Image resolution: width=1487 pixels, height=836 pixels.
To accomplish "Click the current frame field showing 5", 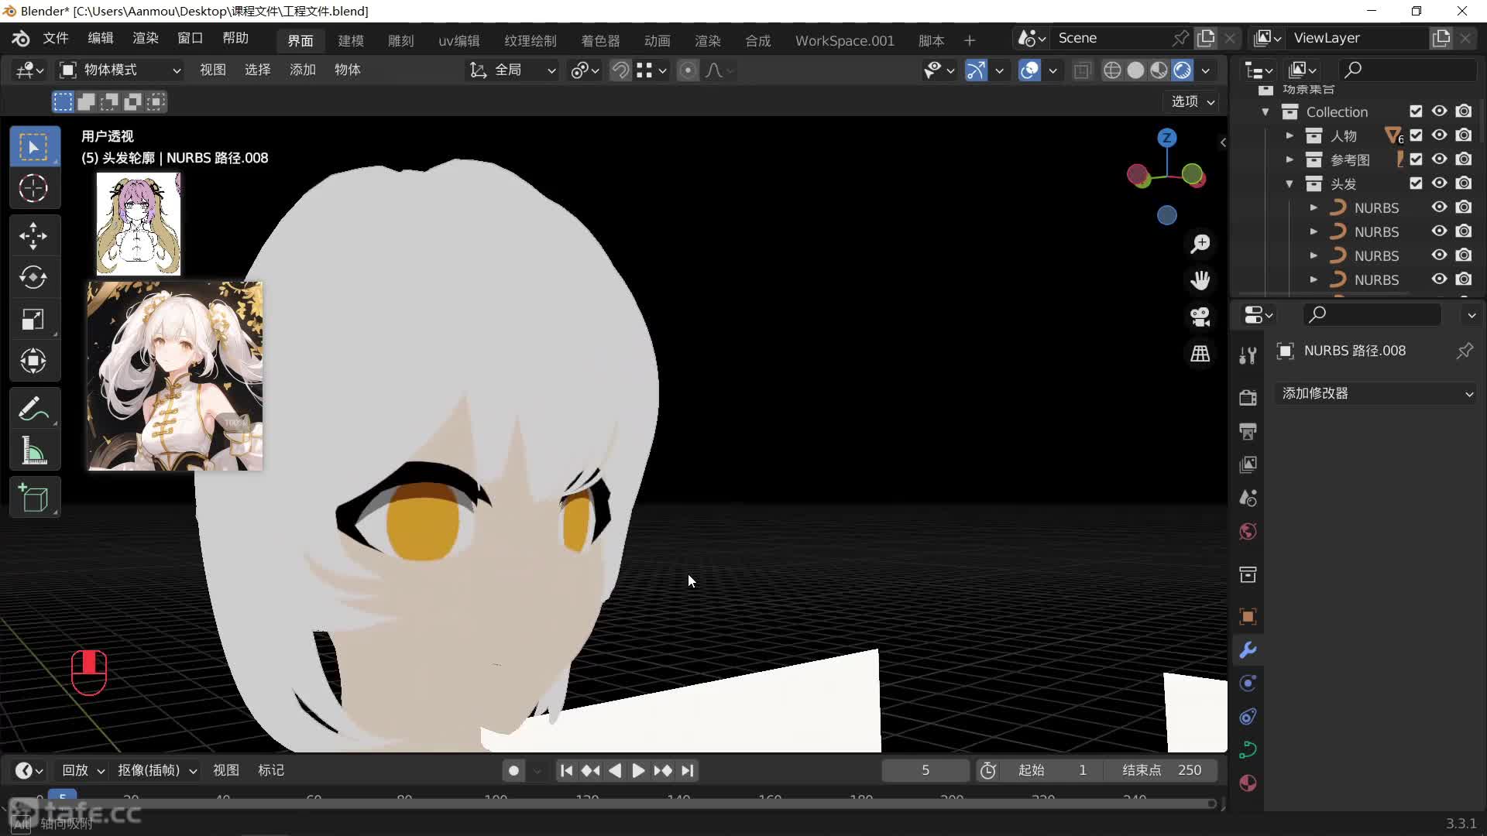I will click(926, 771).
